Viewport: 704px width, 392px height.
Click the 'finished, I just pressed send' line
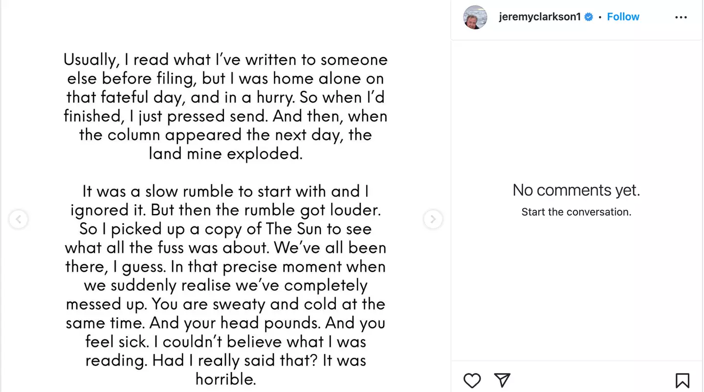[x=225, y=116]
